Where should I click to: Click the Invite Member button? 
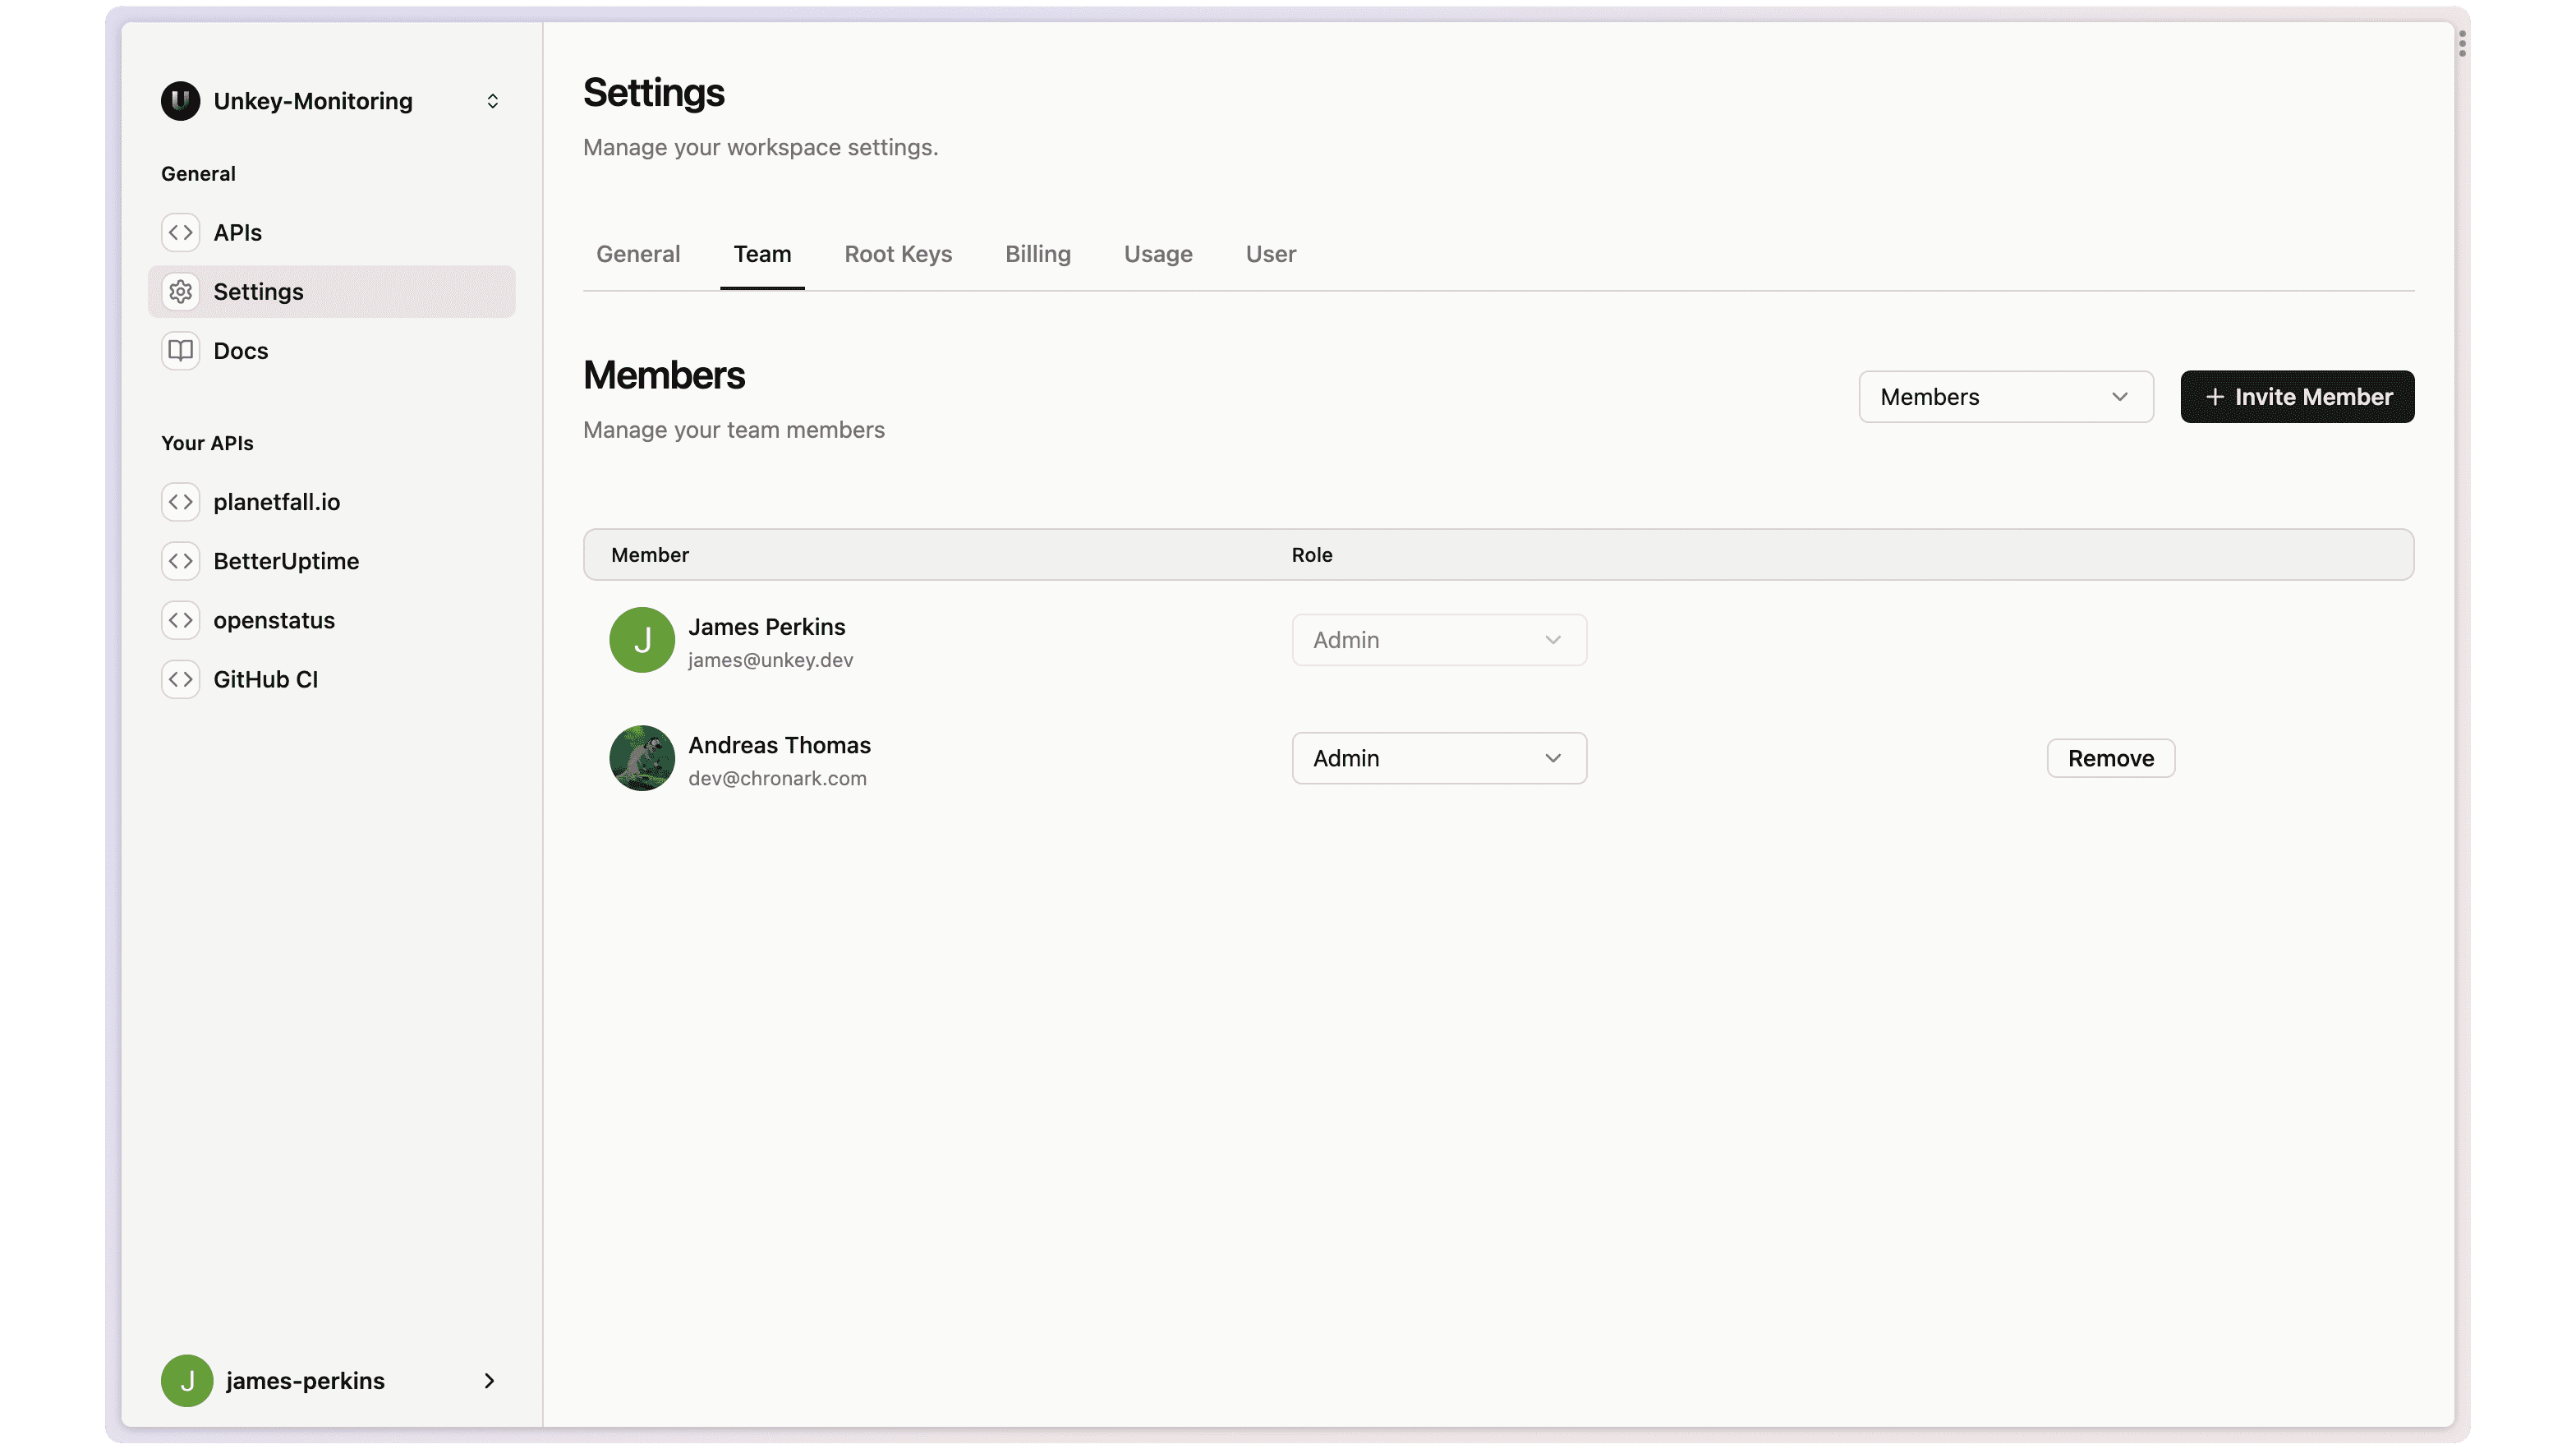click(x=2297, y=396)
